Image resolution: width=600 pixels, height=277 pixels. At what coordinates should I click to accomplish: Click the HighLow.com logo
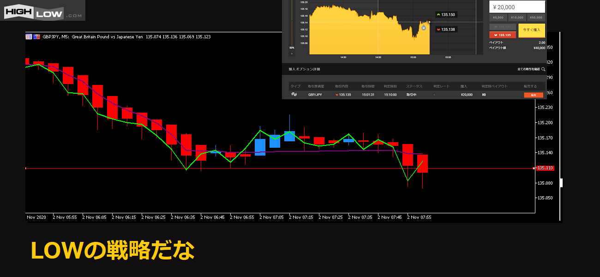tap(42, 11)
